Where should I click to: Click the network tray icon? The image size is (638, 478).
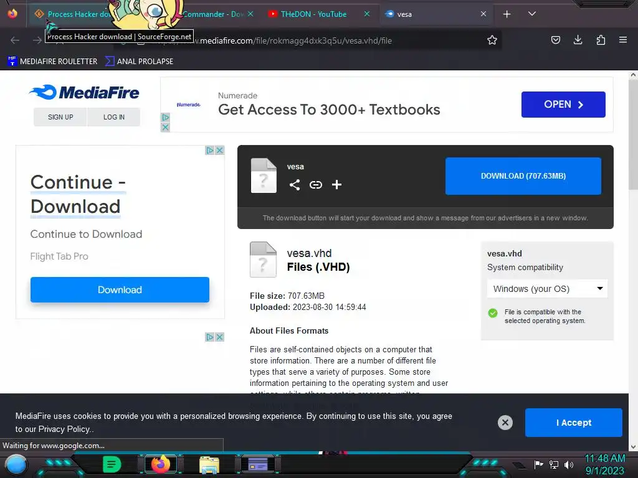click(554, 464)
